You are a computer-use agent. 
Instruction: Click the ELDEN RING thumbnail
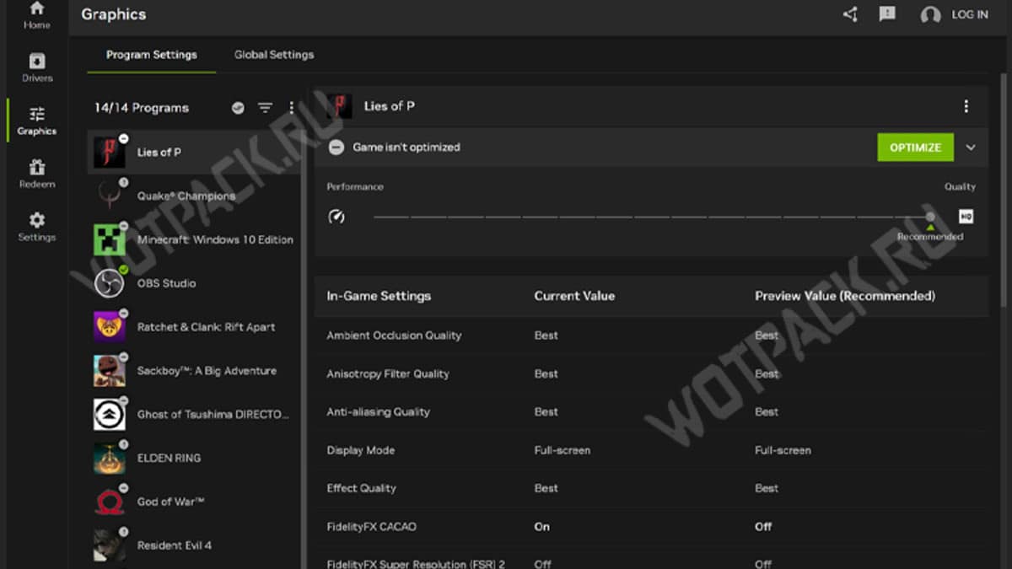(x=110, y=459)
